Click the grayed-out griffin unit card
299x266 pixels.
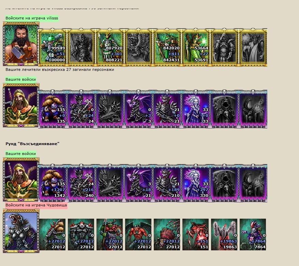click(x=138, y=47)
